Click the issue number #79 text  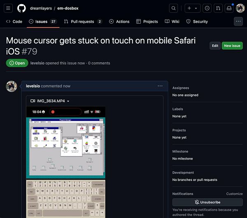point(29,52)
